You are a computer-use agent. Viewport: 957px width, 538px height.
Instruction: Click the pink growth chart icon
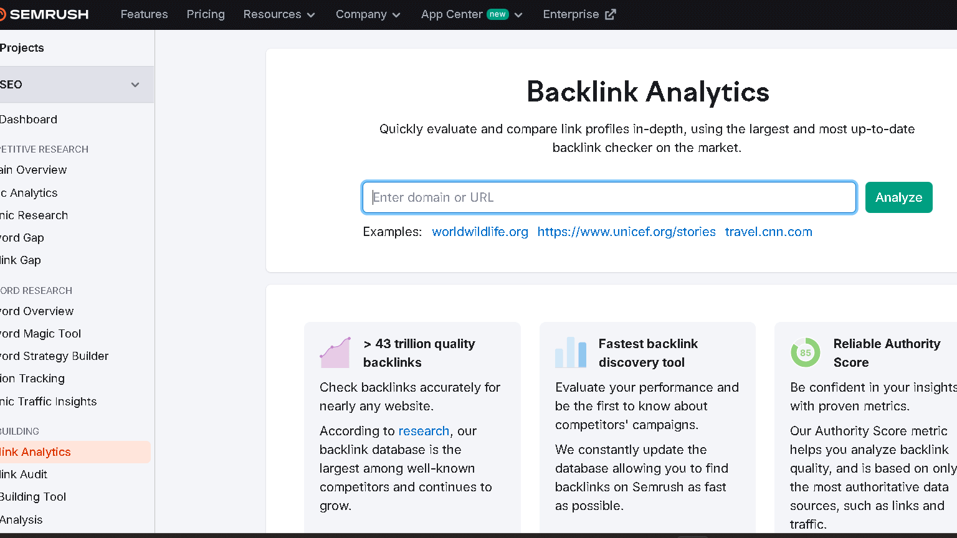coord(335,352)
